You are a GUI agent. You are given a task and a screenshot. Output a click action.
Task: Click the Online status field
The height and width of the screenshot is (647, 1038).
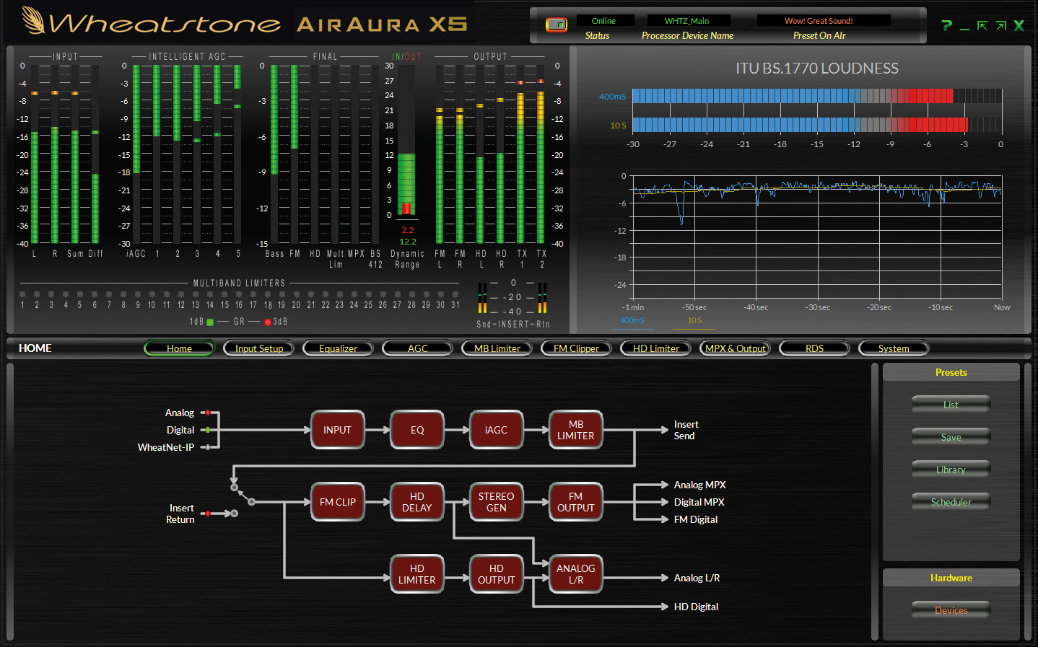point(604,21)
